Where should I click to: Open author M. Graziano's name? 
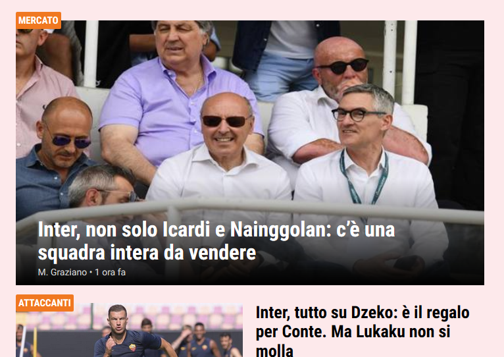tap(63, 272)
